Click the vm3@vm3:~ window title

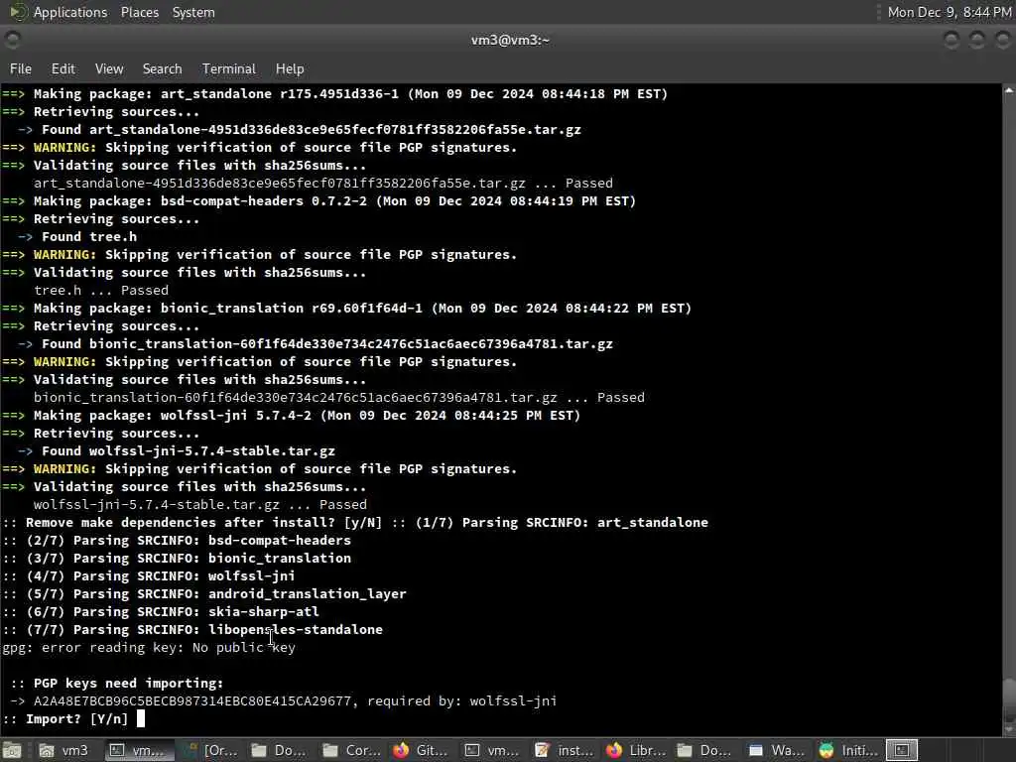click(x=510, y=40)
